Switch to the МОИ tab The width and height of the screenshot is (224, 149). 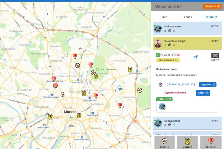click(164, 17)
